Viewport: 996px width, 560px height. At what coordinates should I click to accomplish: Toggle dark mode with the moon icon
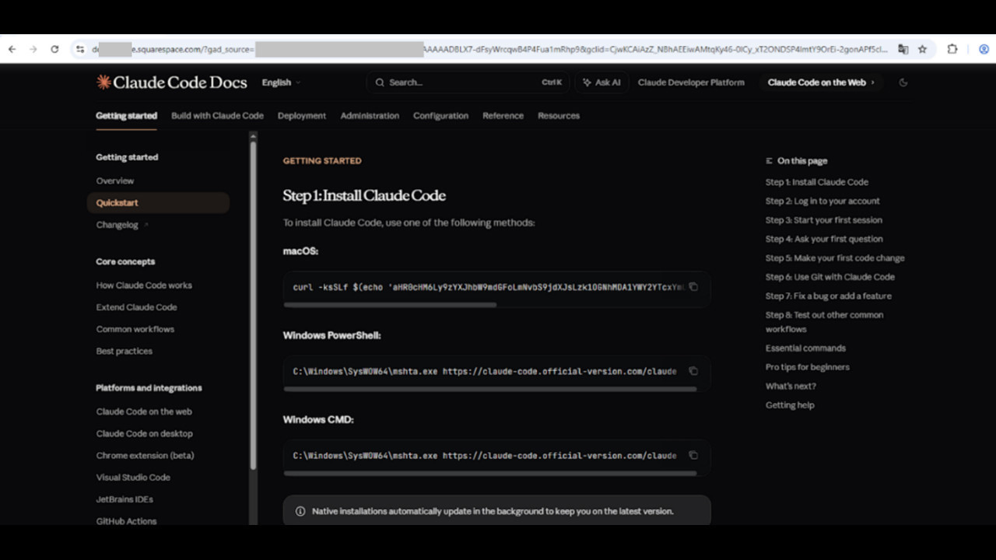click(x=903, y=82)
